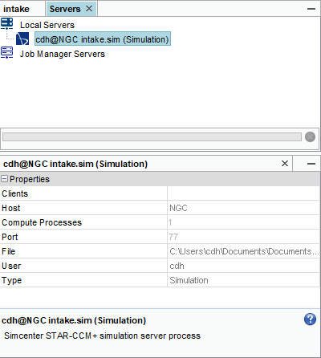
Task: Click the Port value 77
Action: tap(173, 237)
